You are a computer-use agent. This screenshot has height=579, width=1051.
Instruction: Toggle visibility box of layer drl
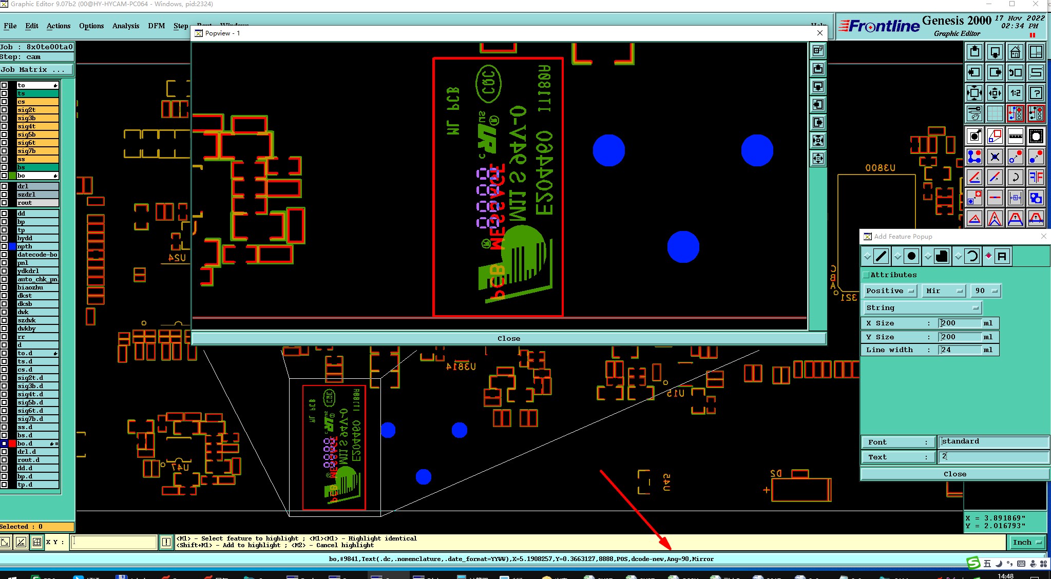[4, 186]
